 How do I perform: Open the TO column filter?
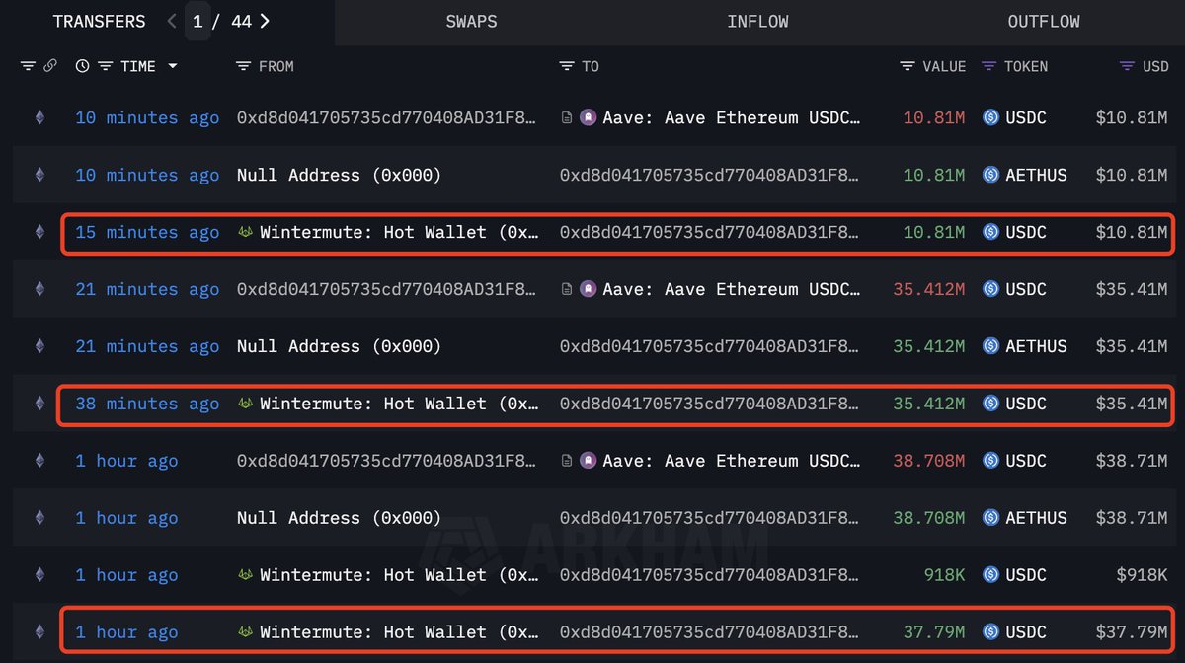[567, 66]
